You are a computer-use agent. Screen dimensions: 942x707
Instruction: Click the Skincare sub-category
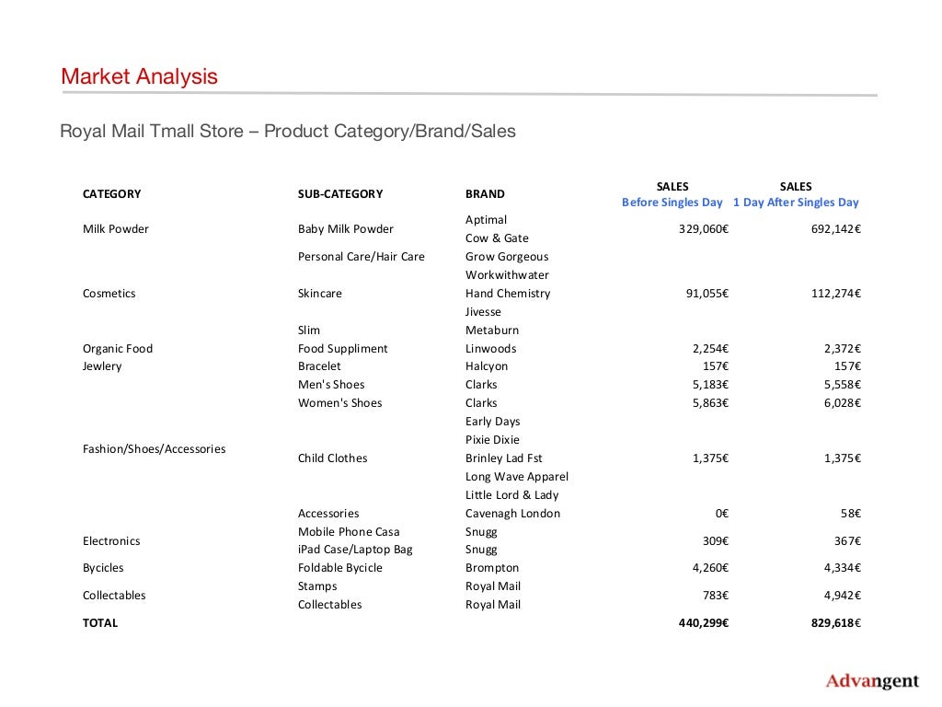click(x=319, y=294)
